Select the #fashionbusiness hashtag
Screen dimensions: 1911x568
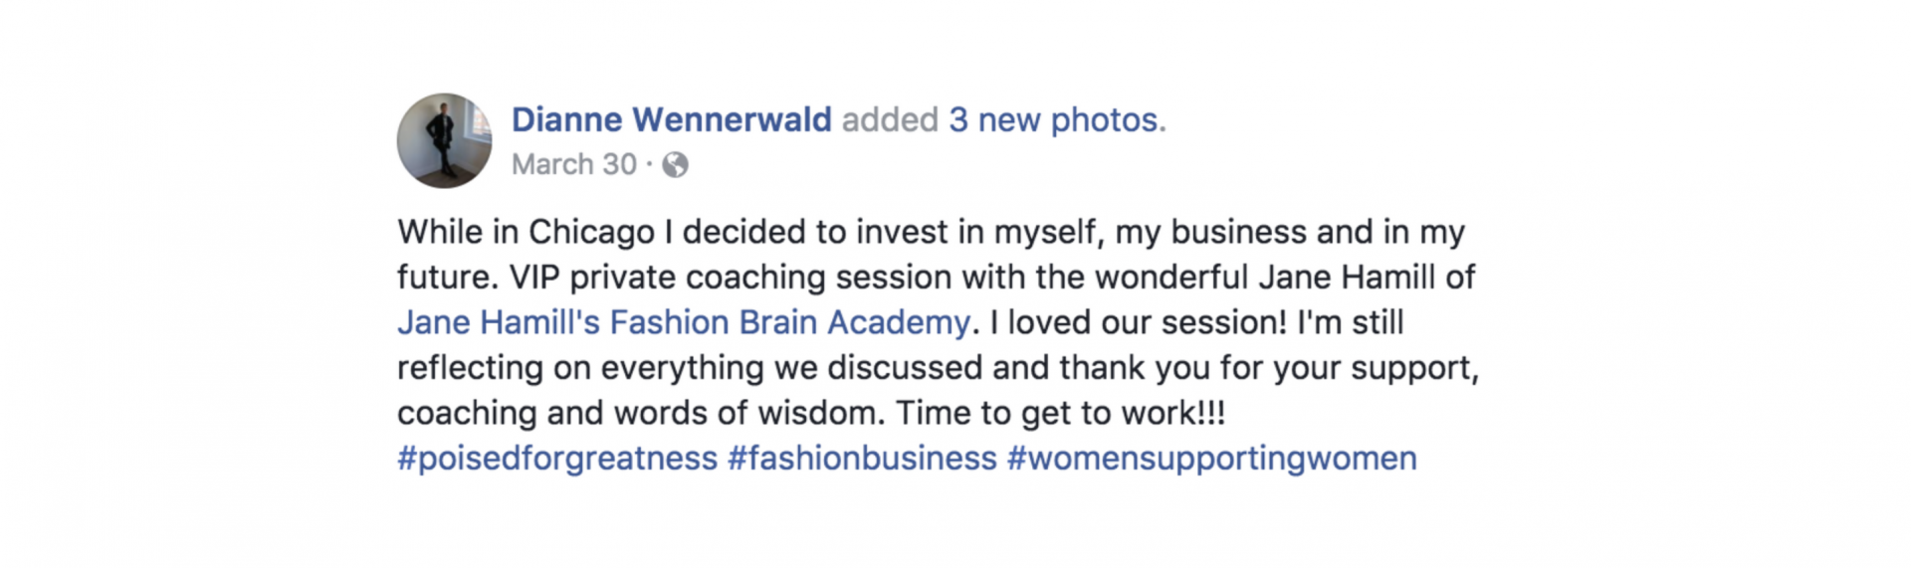click(862, 459)
